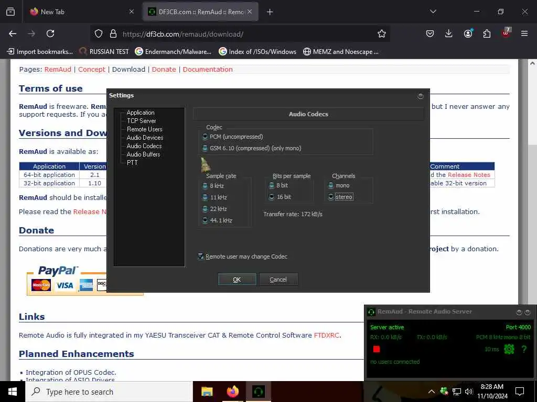The height and width of the screenshot is (402, 537).
Task: Choose the 8 kHz sample rate
Action: coord(213,186)
